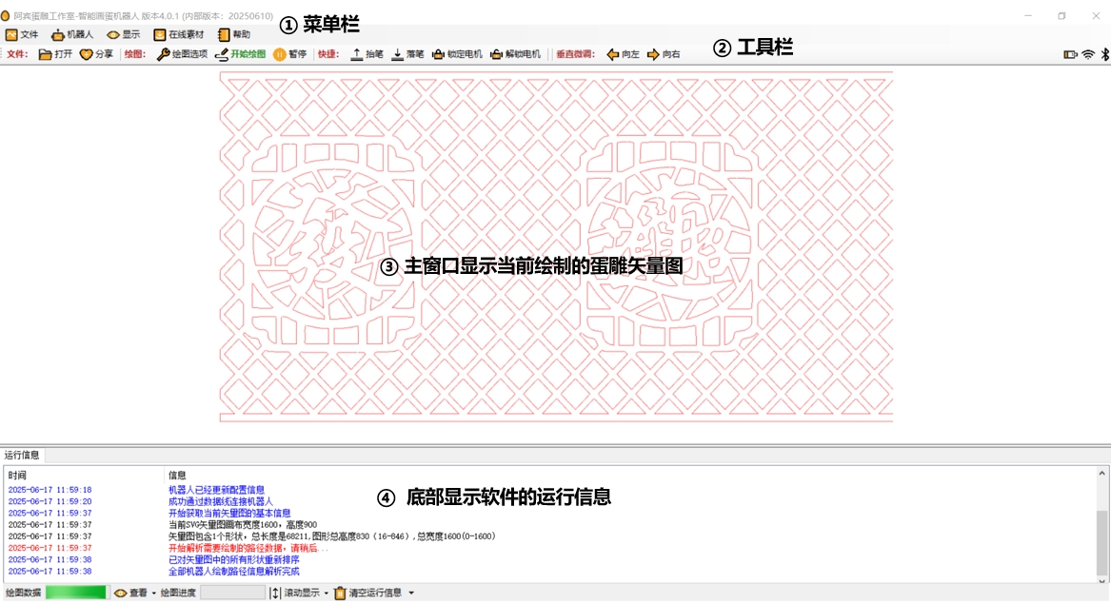Viewport: 1111px width, 604px height.
Task: Lift the pen with 抬笔
Action: [x=357, y=54]
